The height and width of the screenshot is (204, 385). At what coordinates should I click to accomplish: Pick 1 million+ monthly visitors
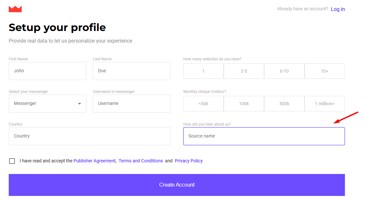tap(325, 104)
